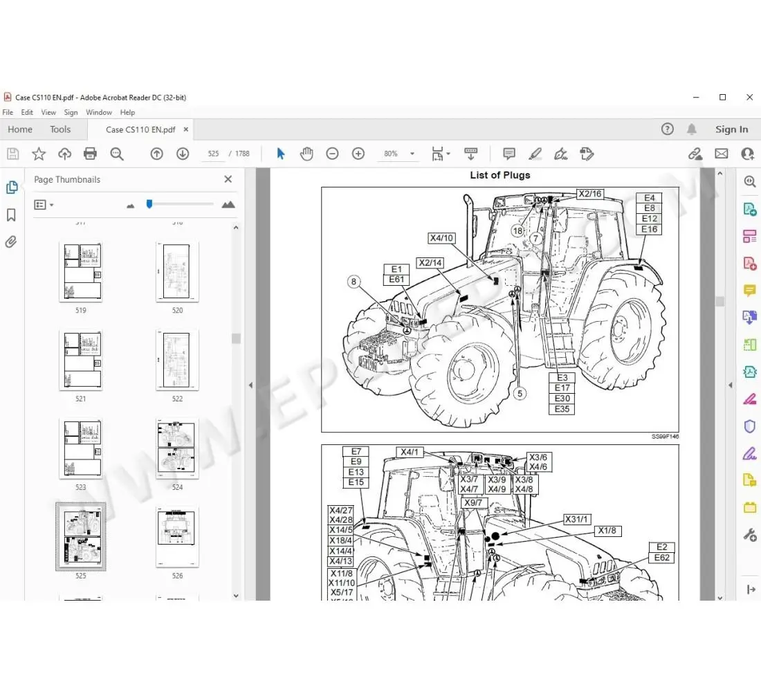Zoom in with plus icon
Screen dimensions: 761x692
tap(358, 154)
